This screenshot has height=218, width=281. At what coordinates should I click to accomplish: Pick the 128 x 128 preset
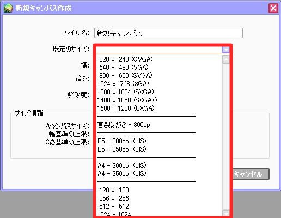pos(114,190)
